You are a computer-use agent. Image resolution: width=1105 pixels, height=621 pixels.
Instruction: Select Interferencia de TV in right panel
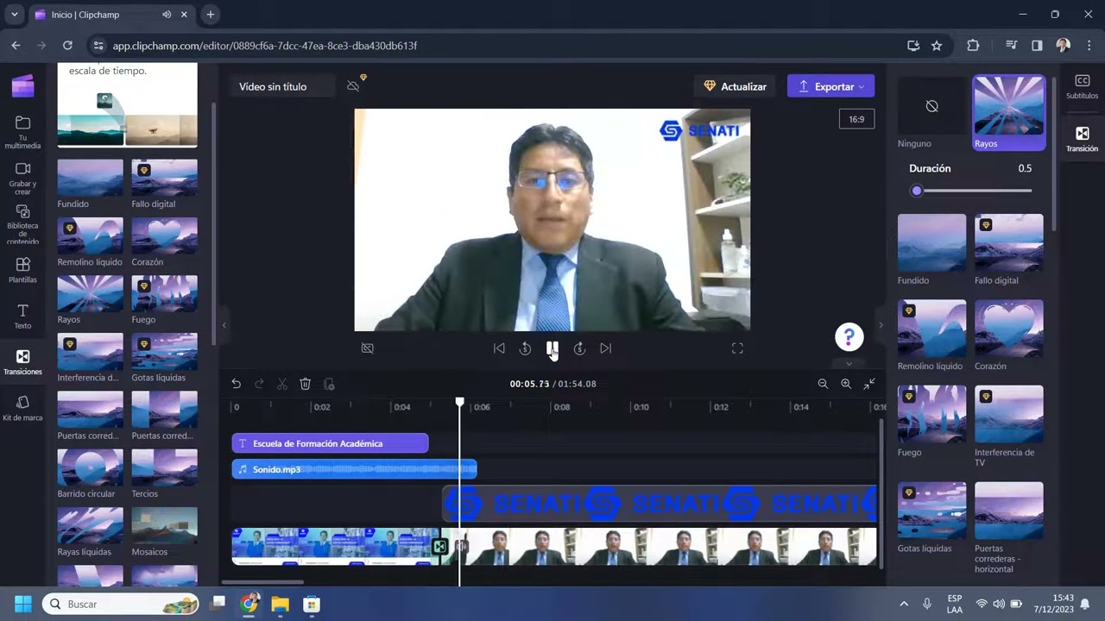point(1008,426)
